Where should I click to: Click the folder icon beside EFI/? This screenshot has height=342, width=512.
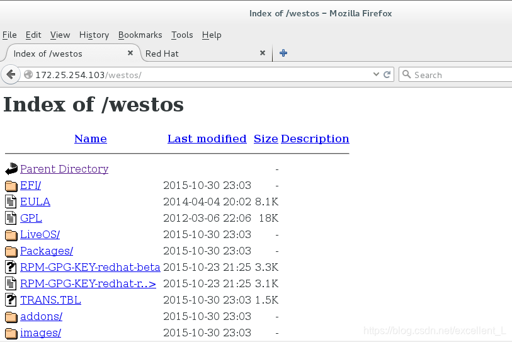click(x=11, y=186)
